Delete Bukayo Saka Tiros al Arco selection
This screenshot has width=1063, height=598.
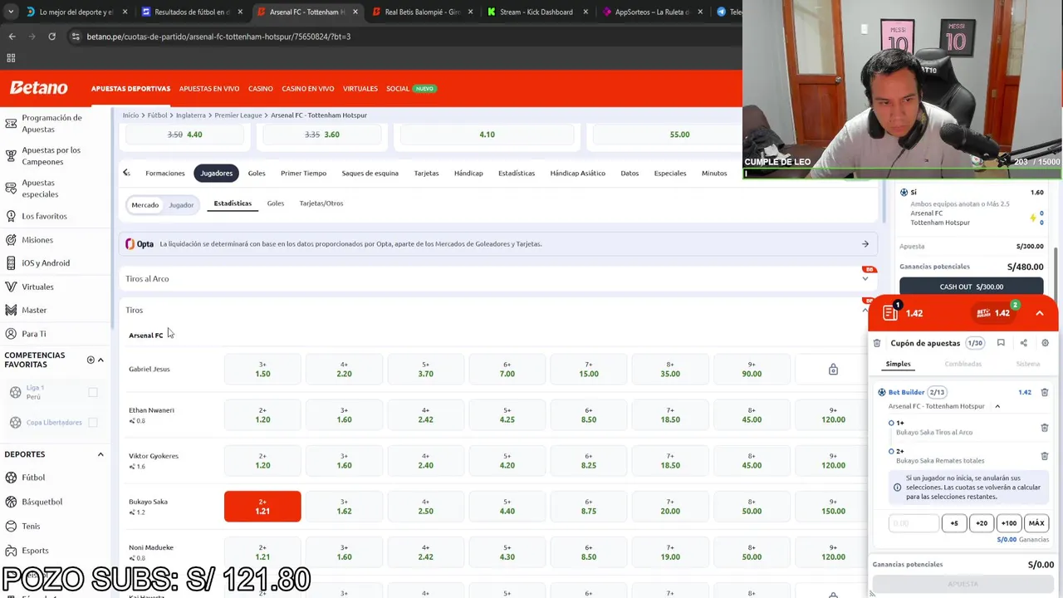coord(1045,428)
